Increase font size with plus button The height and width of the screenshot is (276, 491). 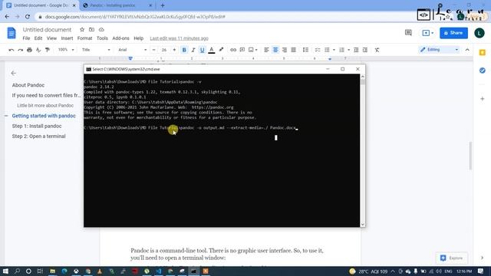coord(174,50)
